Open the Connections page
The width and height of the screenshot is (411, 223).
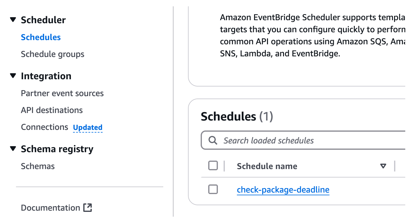[44, 127]
